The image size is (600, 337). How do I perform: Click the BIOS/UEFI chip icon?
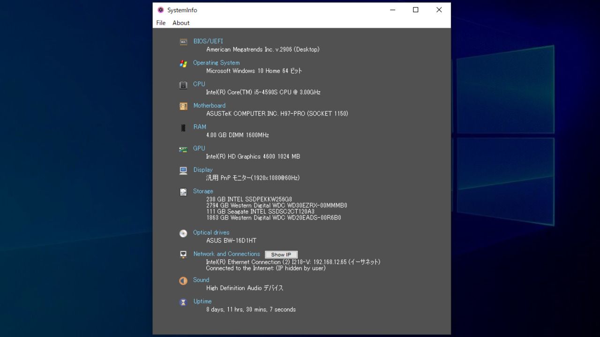tap(183, 42)
